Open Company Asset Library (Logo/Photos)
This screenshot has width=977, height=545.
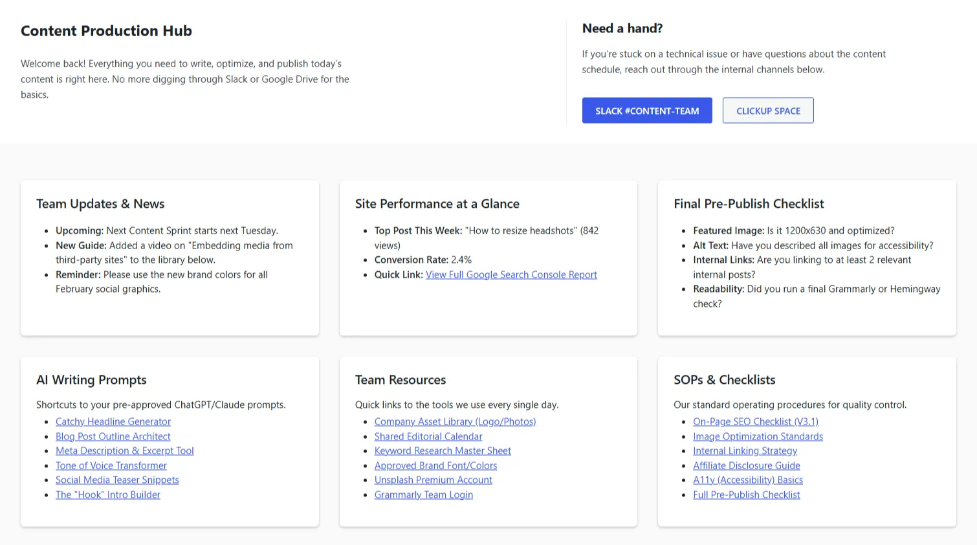click(455, 421)
